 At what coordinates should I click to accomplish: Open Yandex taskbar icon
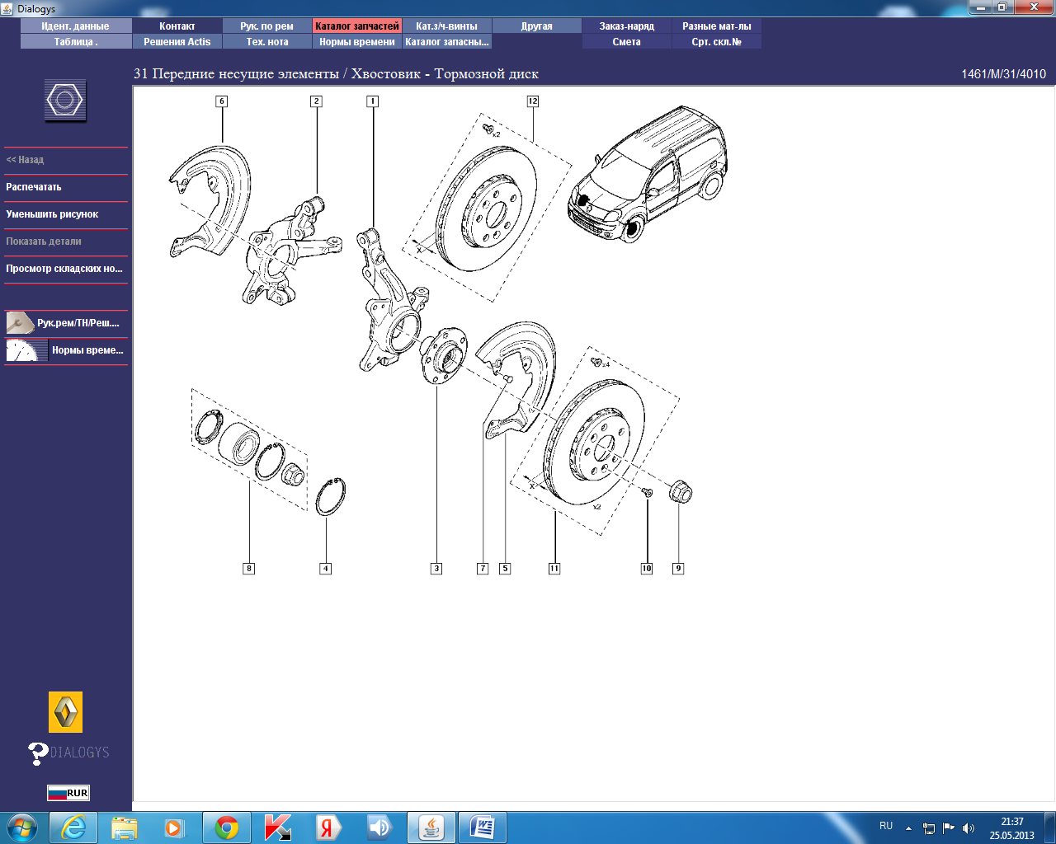point(328,828)
